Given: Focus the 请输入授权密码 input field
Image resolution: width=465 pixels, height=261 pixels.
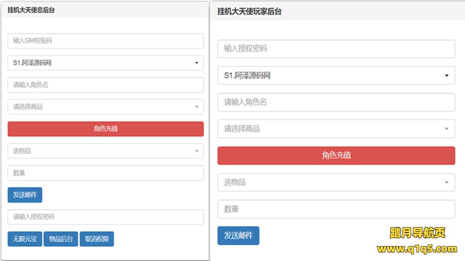Looking at the screenshot, I should (x=106, y=217).
